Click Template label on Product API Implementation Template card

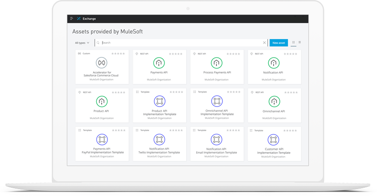[145, 92]
